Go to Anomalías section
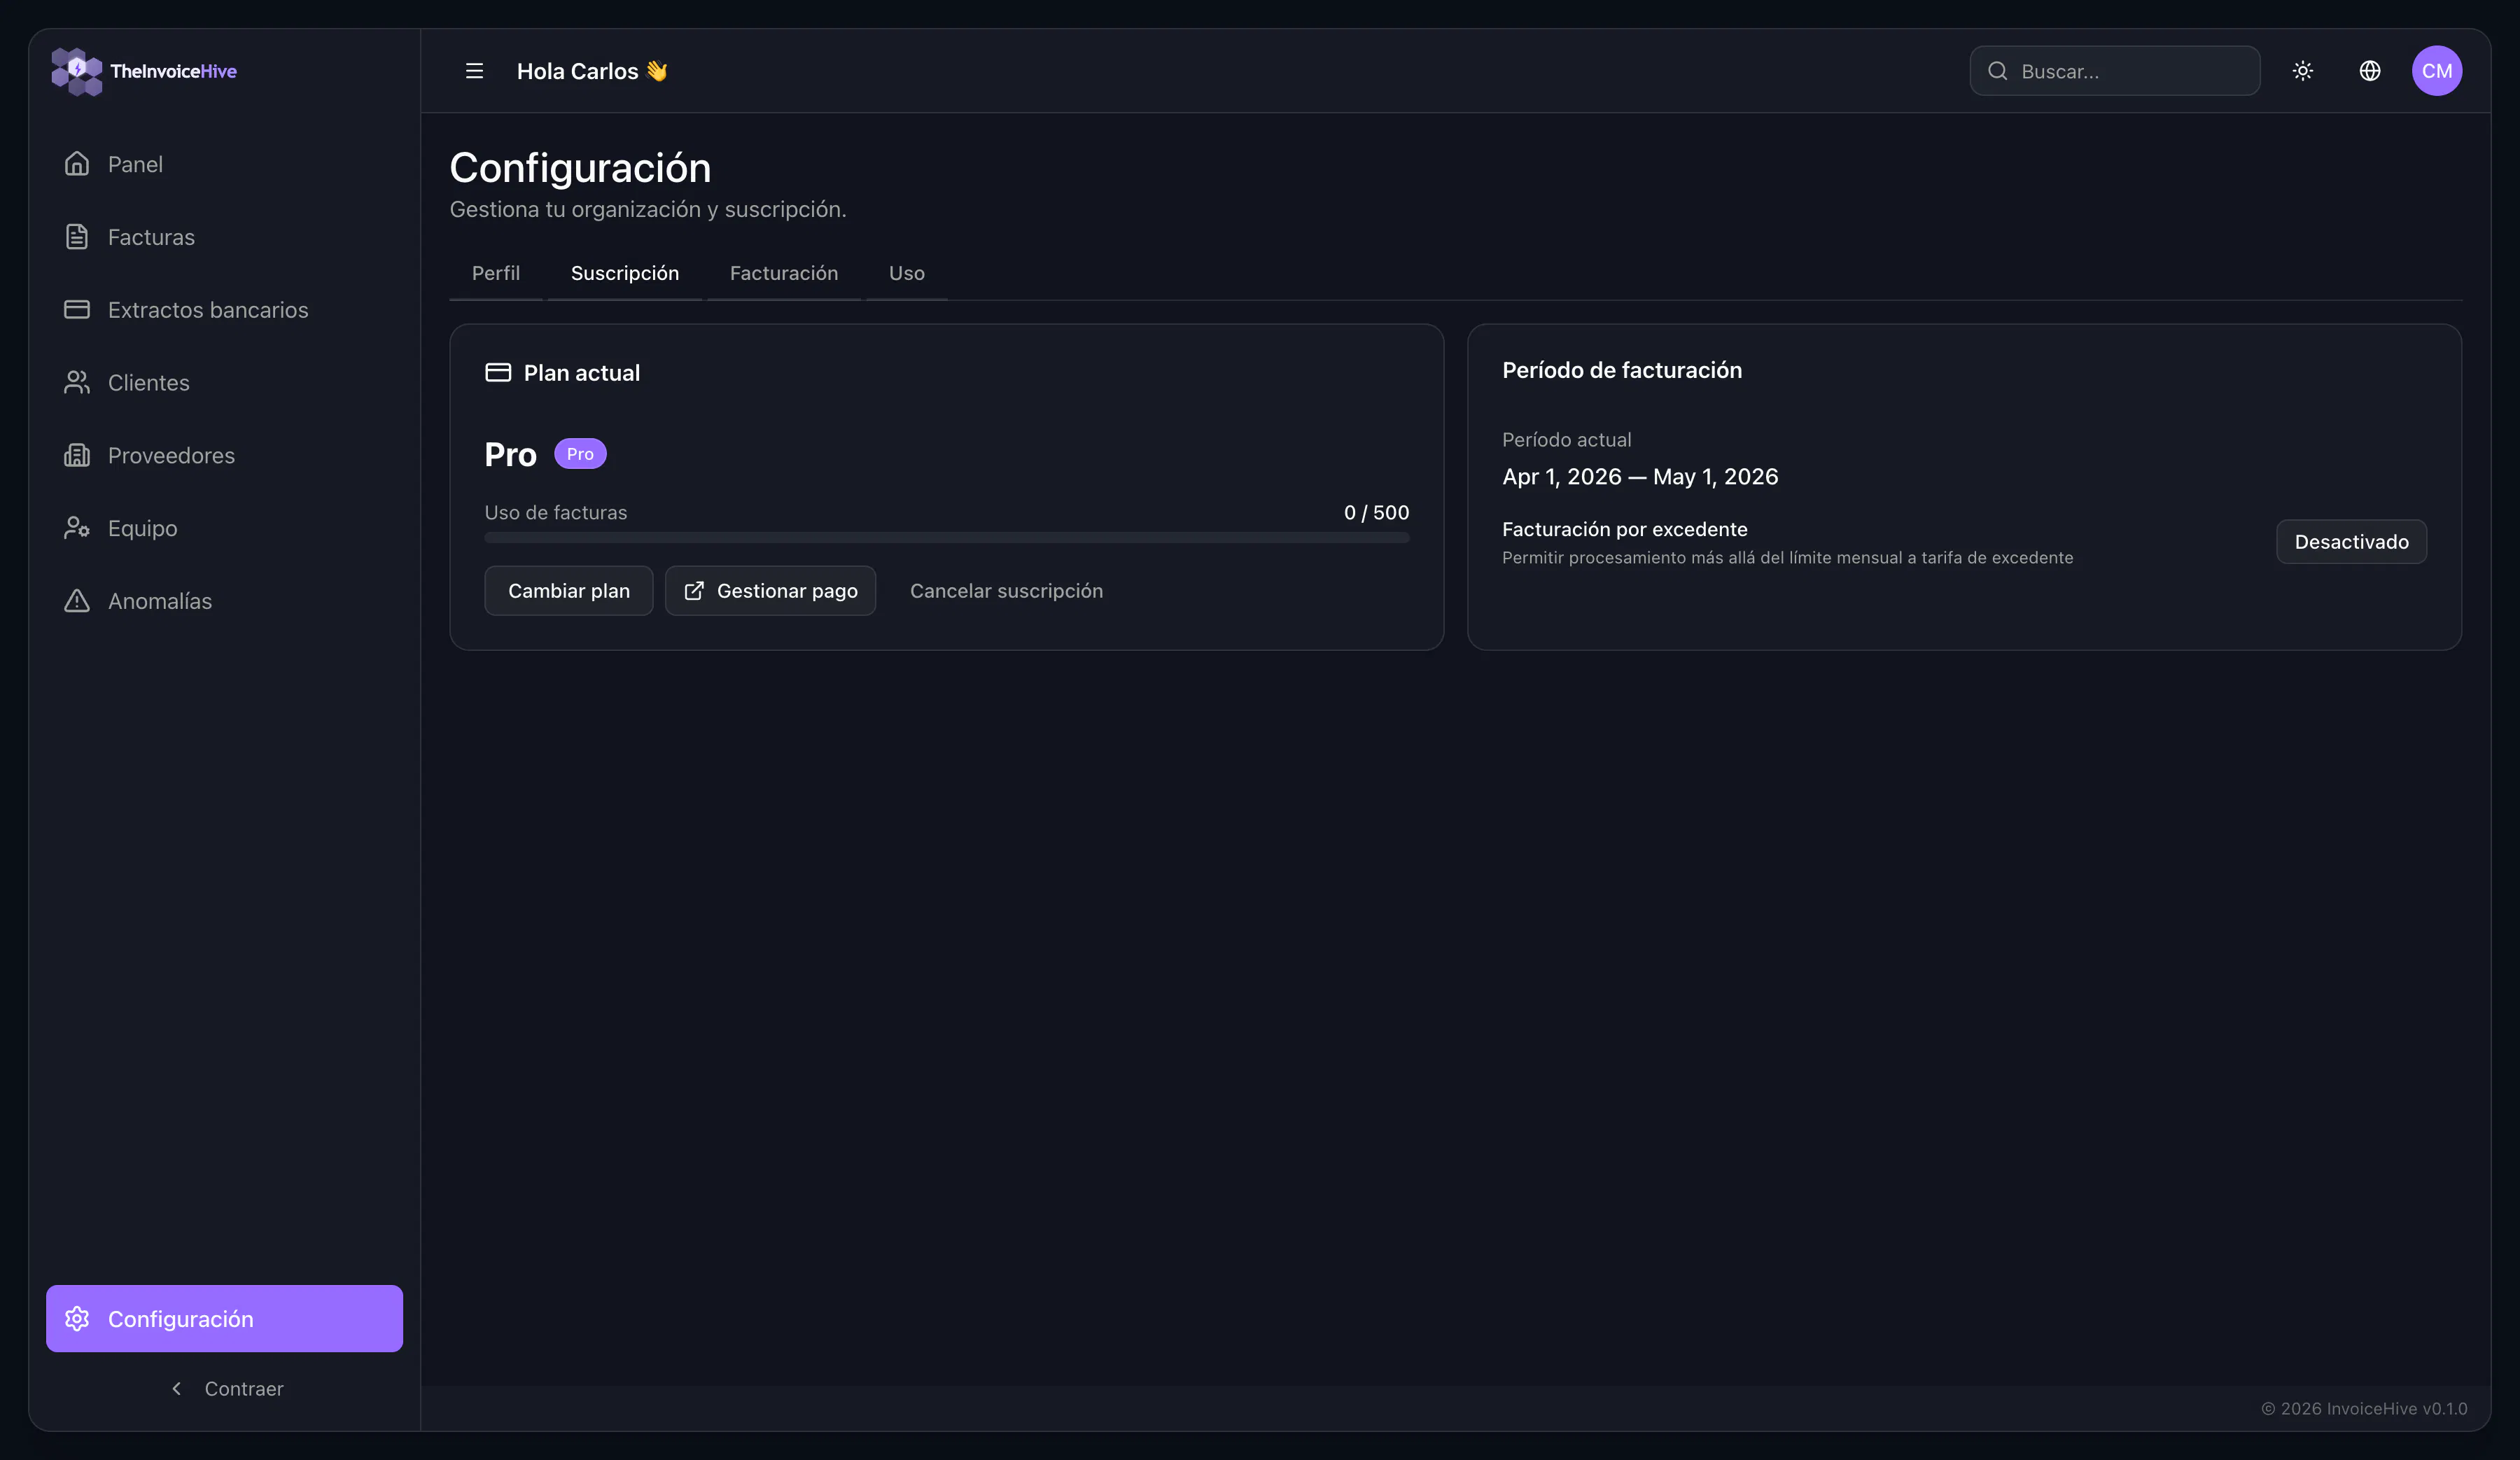 224,601
